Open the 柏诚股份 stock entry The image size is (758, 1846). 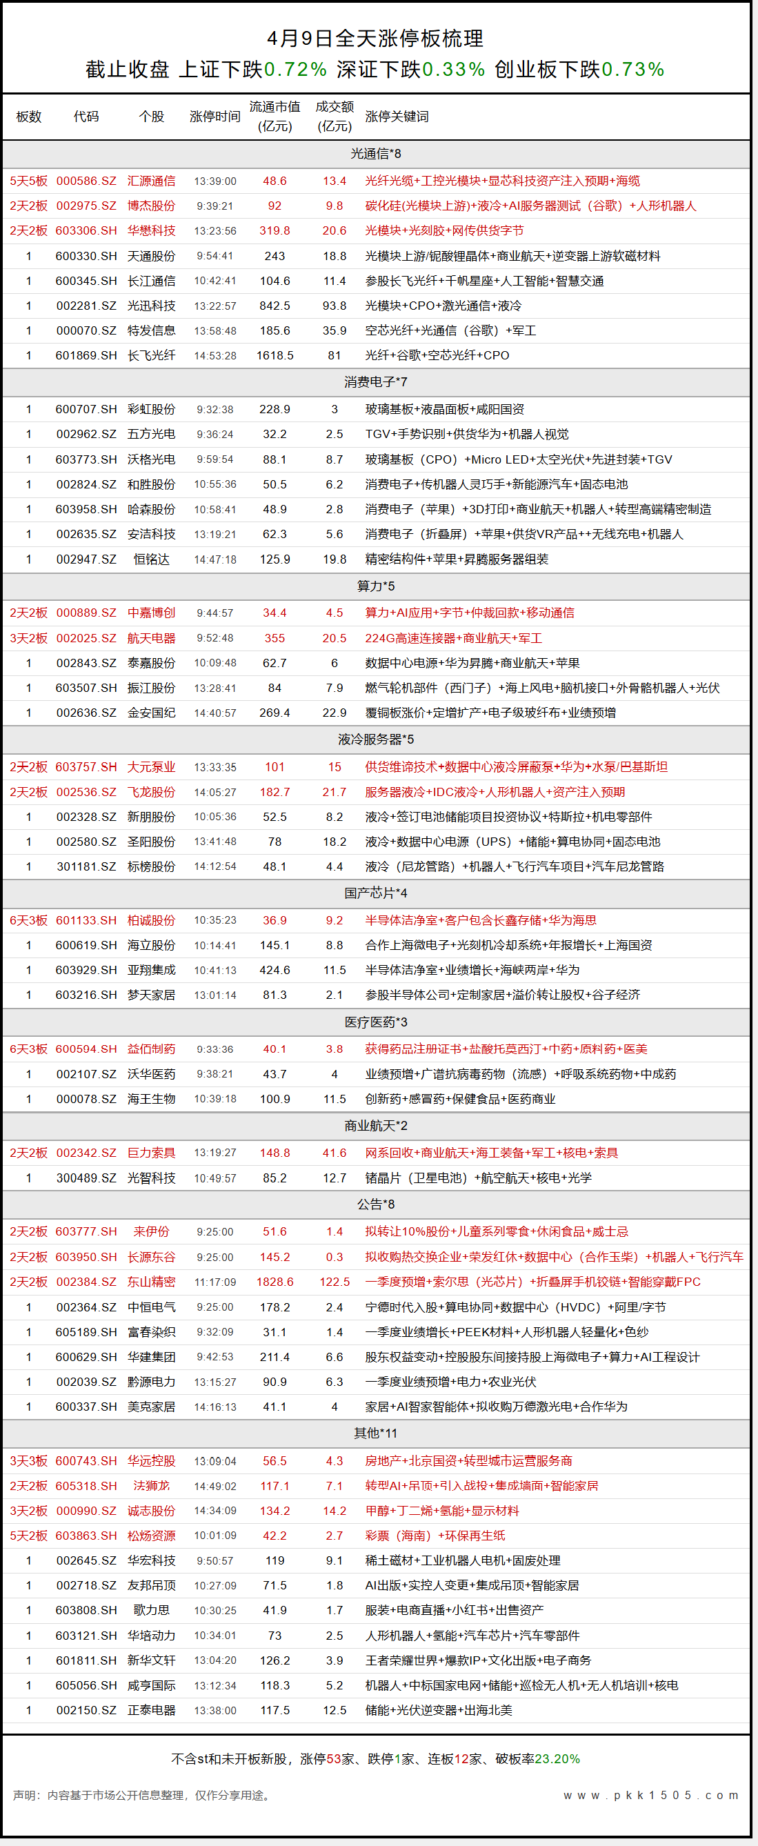(151, 921)
